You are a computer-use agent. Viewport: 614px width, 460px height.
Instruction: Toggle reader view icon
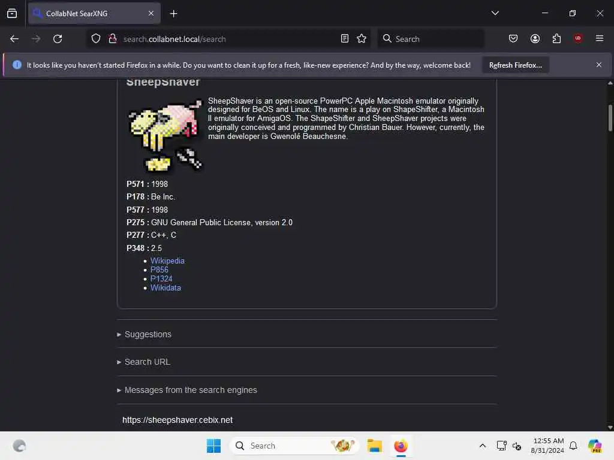[345, 39]
